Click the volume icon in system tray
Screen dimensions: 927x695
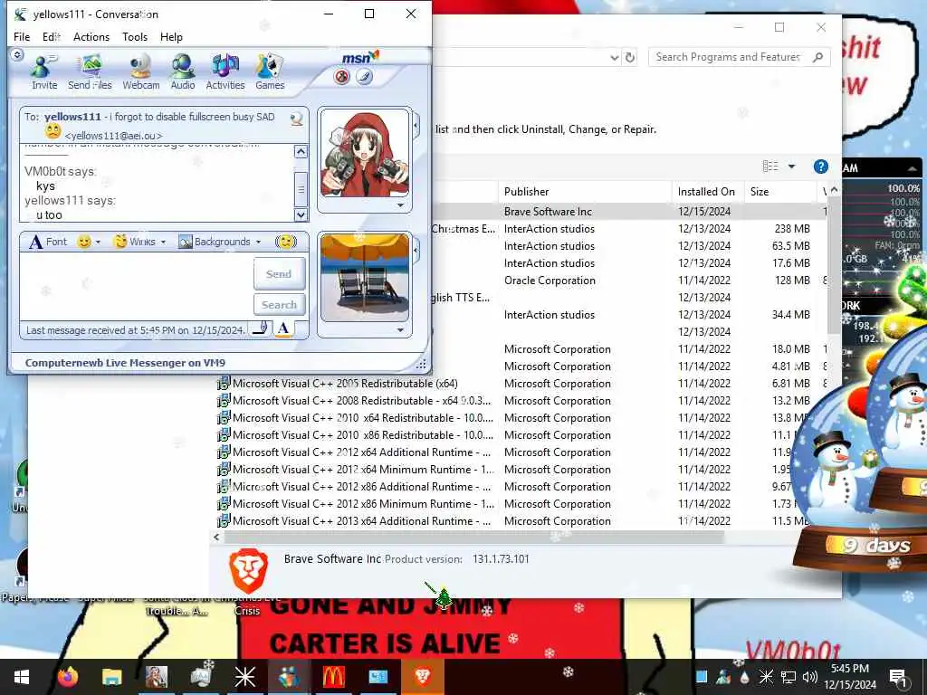(810, 677)
